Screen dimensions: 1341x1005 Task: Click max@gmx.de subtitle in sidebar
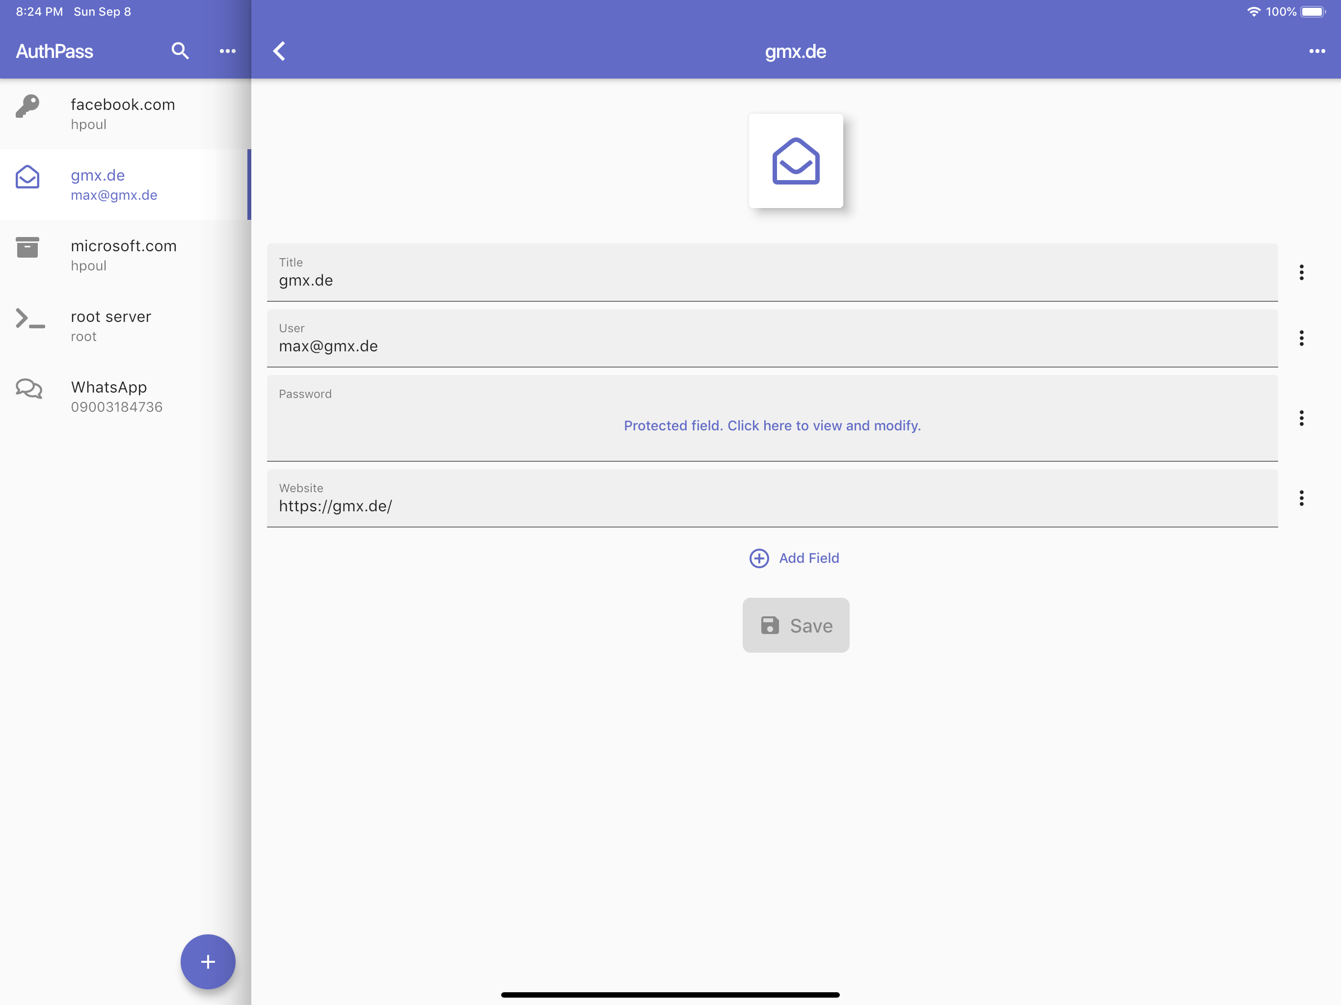pos(114,195)
